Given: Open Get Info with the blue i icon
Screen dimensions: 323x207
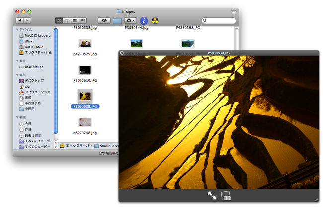Looking at the screenshot, I should pos(143,21).
